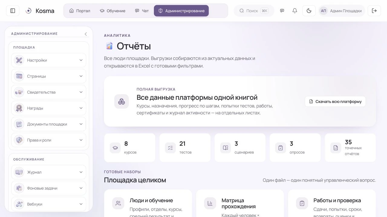
Task: Click the 8 курсов stat card
Action: point(129,148)
